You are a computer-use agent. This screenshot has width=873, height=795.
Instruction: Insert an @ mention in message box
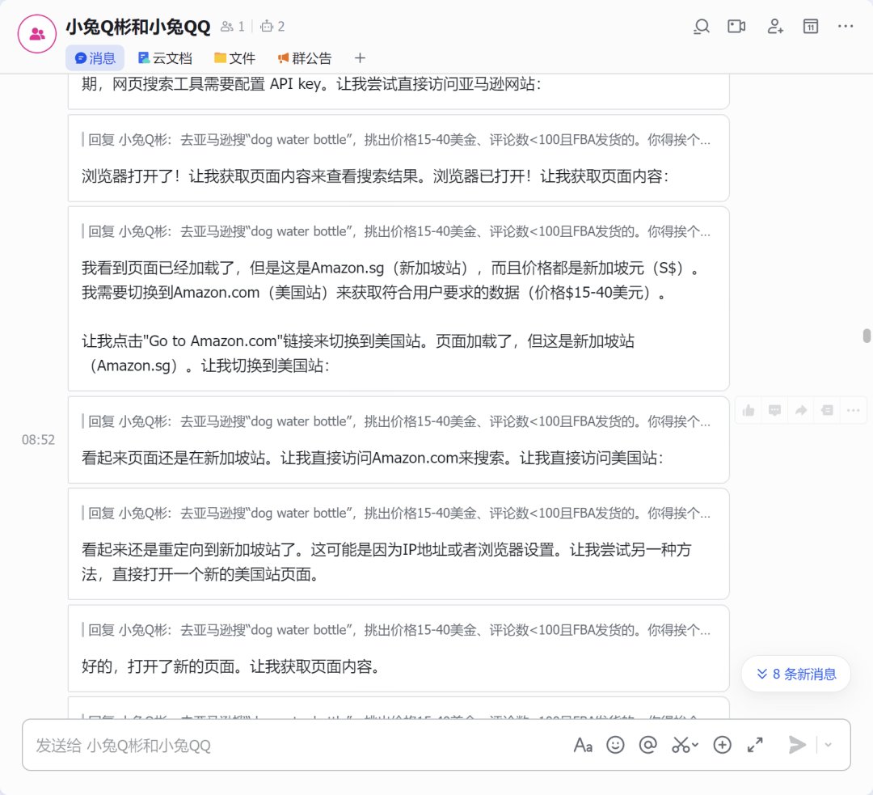pyautogui.click(x=648, y=745)
